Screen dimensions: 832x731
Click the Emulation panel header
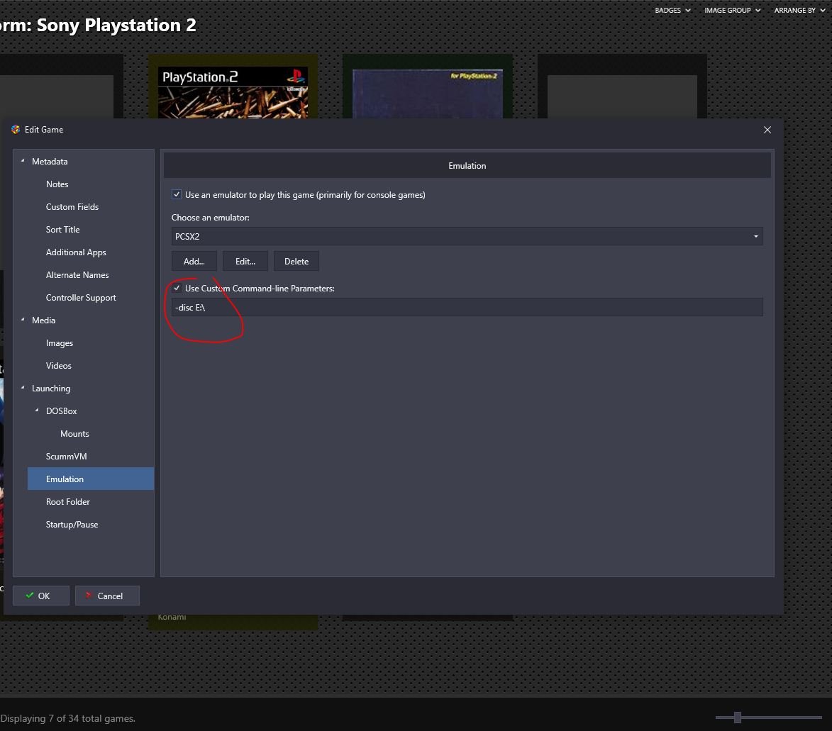467,165
